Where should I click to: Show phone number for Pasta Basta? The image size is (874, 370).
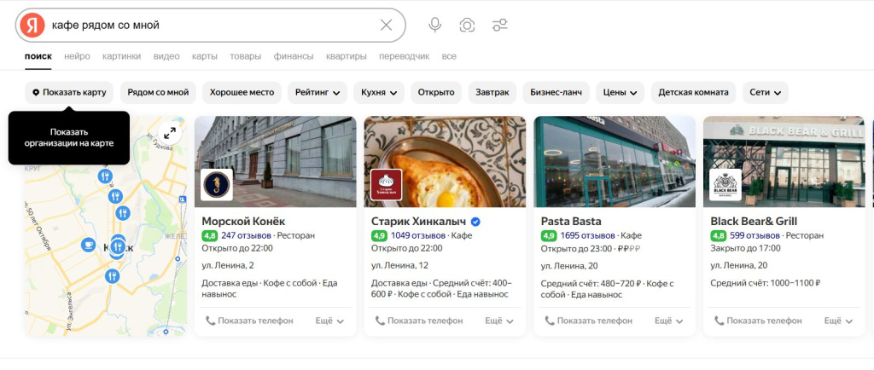coord(589,321)
